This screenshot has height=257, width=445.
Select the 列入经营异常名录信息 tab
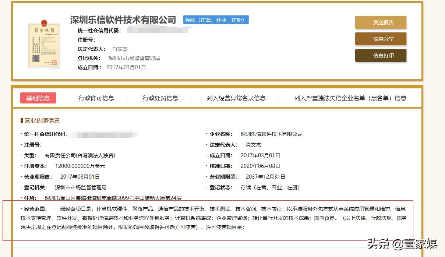click(x=236, y=98)
